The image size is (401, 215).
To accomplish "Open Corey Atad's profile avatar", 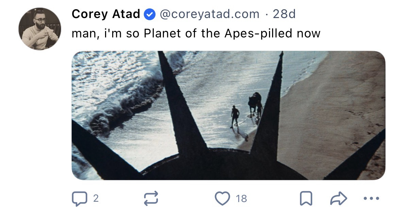I will click(x=39, y=29).
